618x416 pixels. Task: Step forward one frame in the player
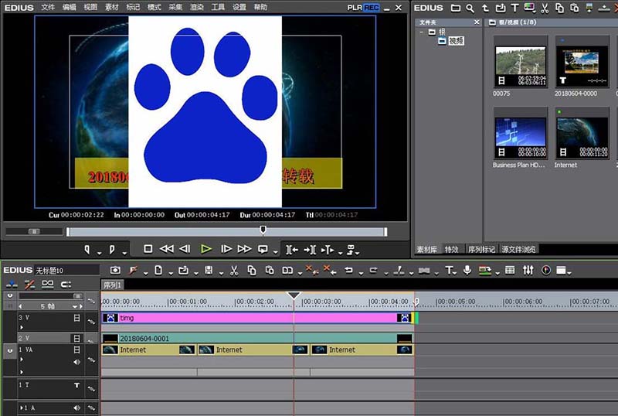226,249
